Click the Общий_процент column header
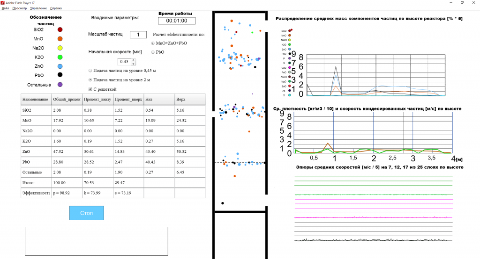 tap(67, 100)
